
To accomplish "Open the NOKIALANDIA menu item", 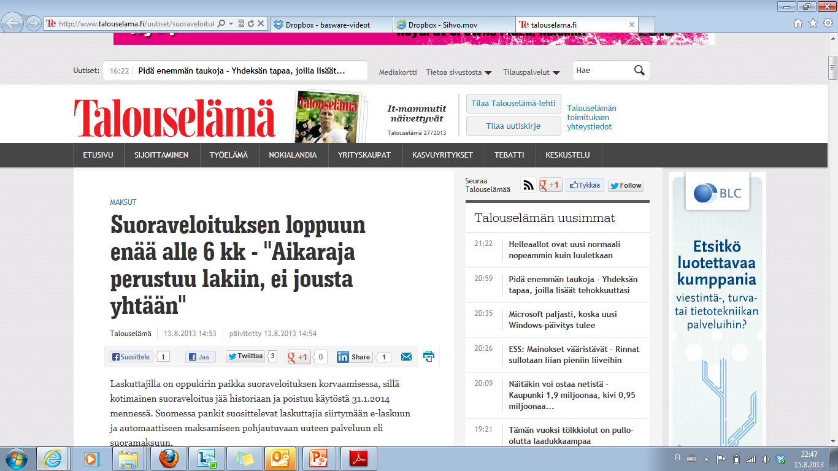I will 293,155.
